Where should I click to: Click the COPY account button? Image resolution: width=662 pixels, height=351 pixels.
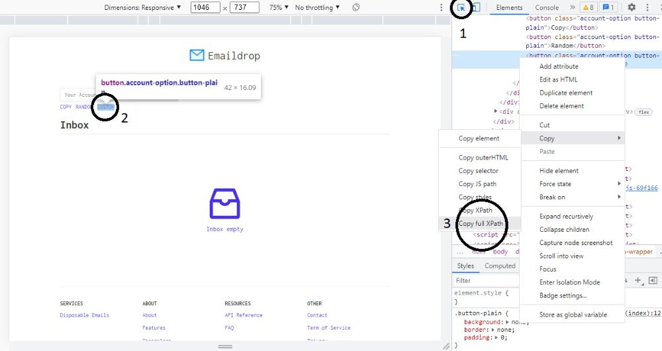[x=66, y=107]
